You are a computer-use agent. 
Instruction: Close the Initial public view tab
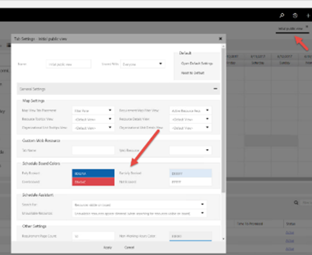307,26
